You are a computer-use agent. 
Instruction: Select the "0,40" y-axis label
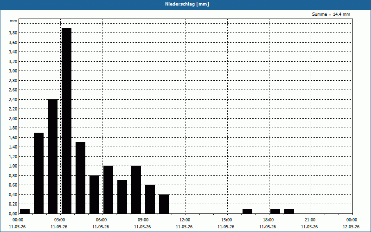pyautogui.click(x=13, y=194)
